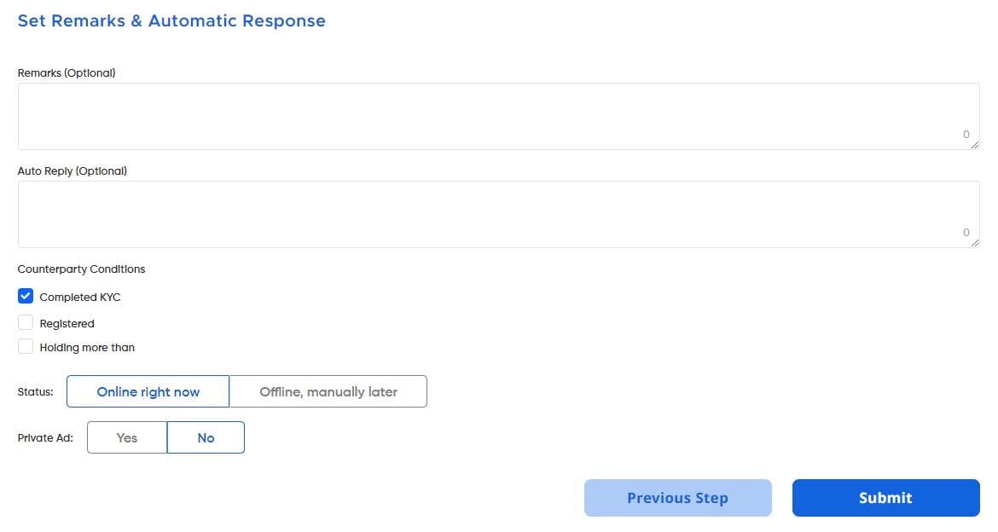Choose No for Private Ad
The height and width of the screenshot is (532, 998).
coord(206,437)
